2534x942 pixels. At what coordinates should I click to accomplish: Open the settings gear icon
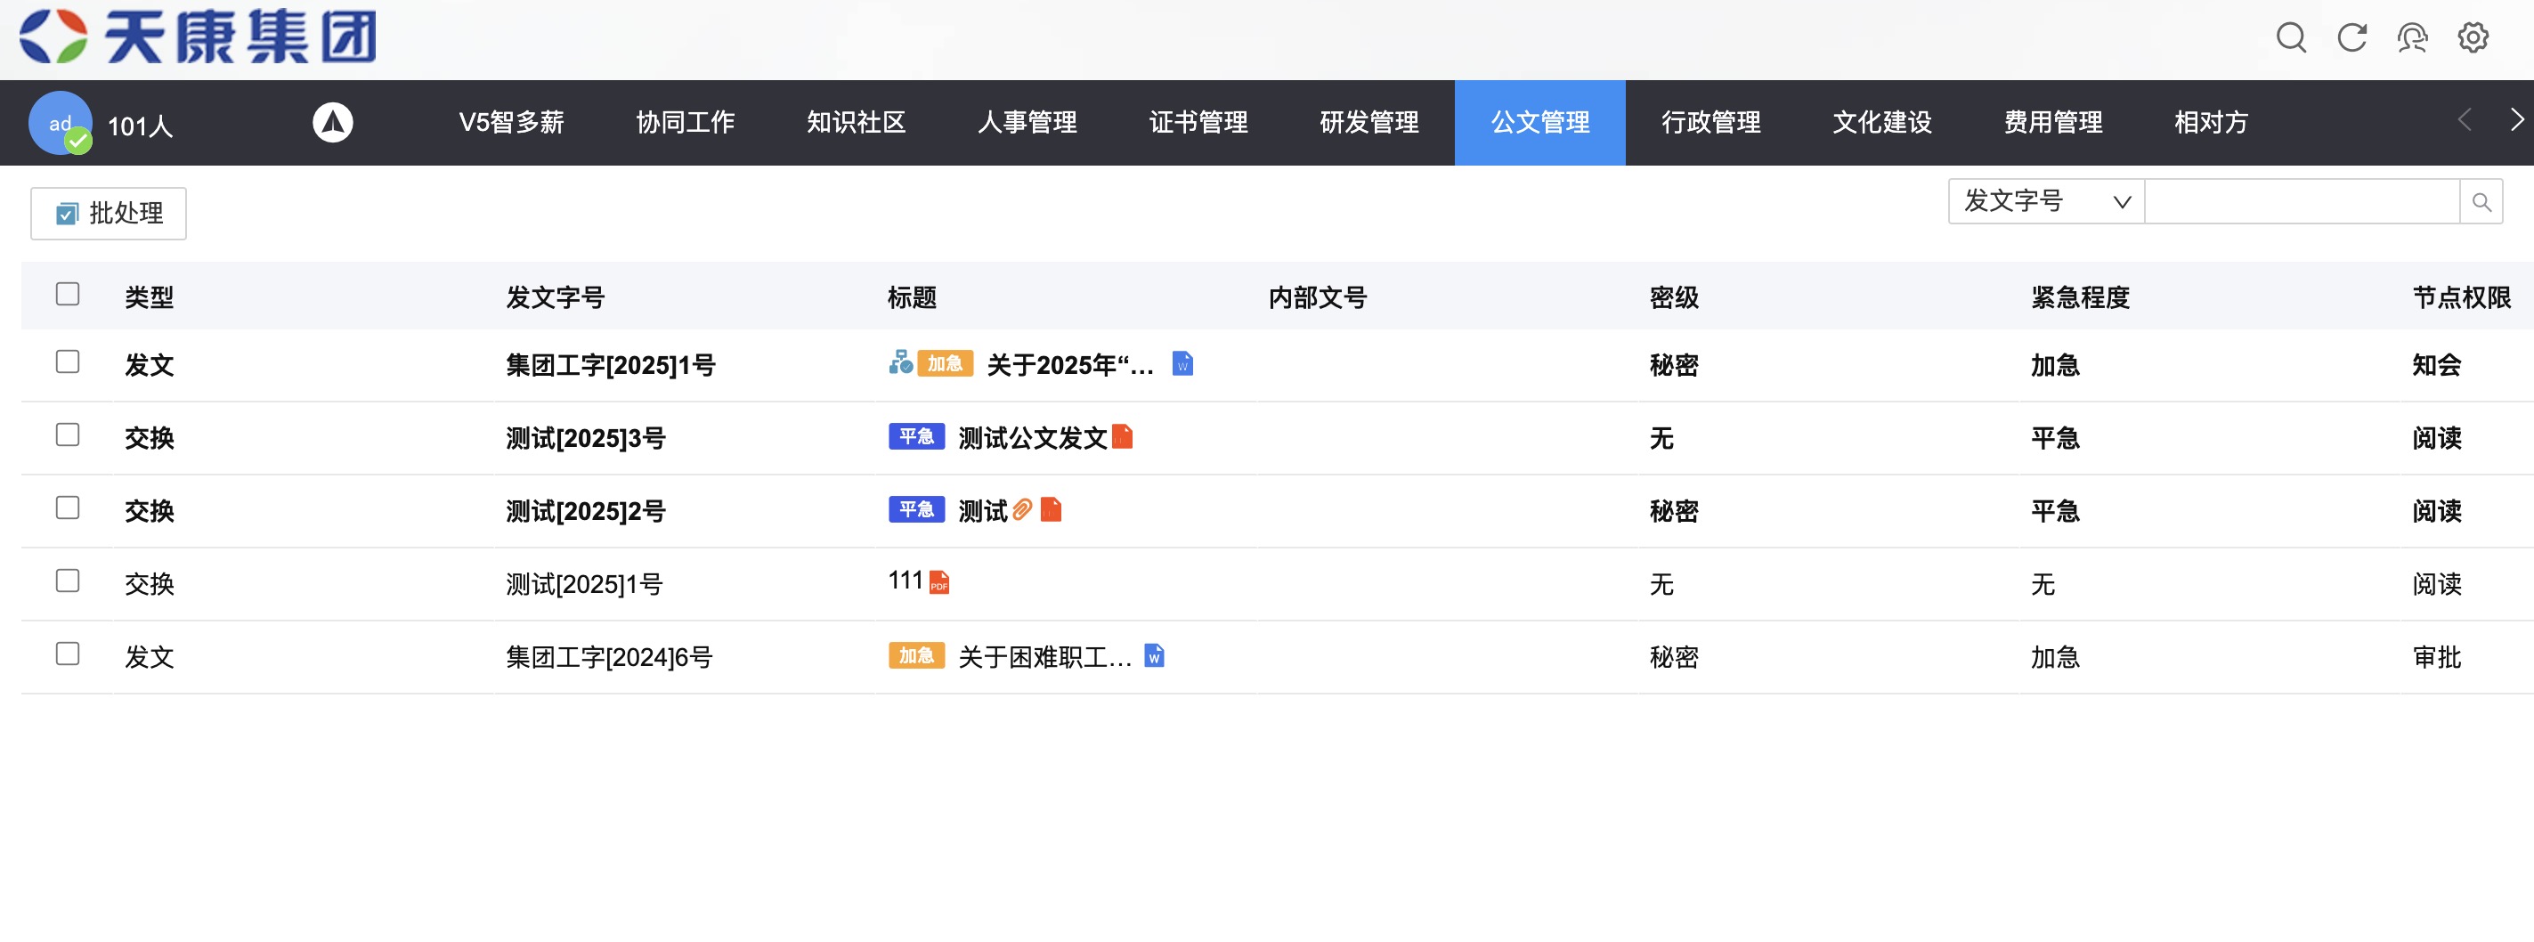pos(2472,38)
